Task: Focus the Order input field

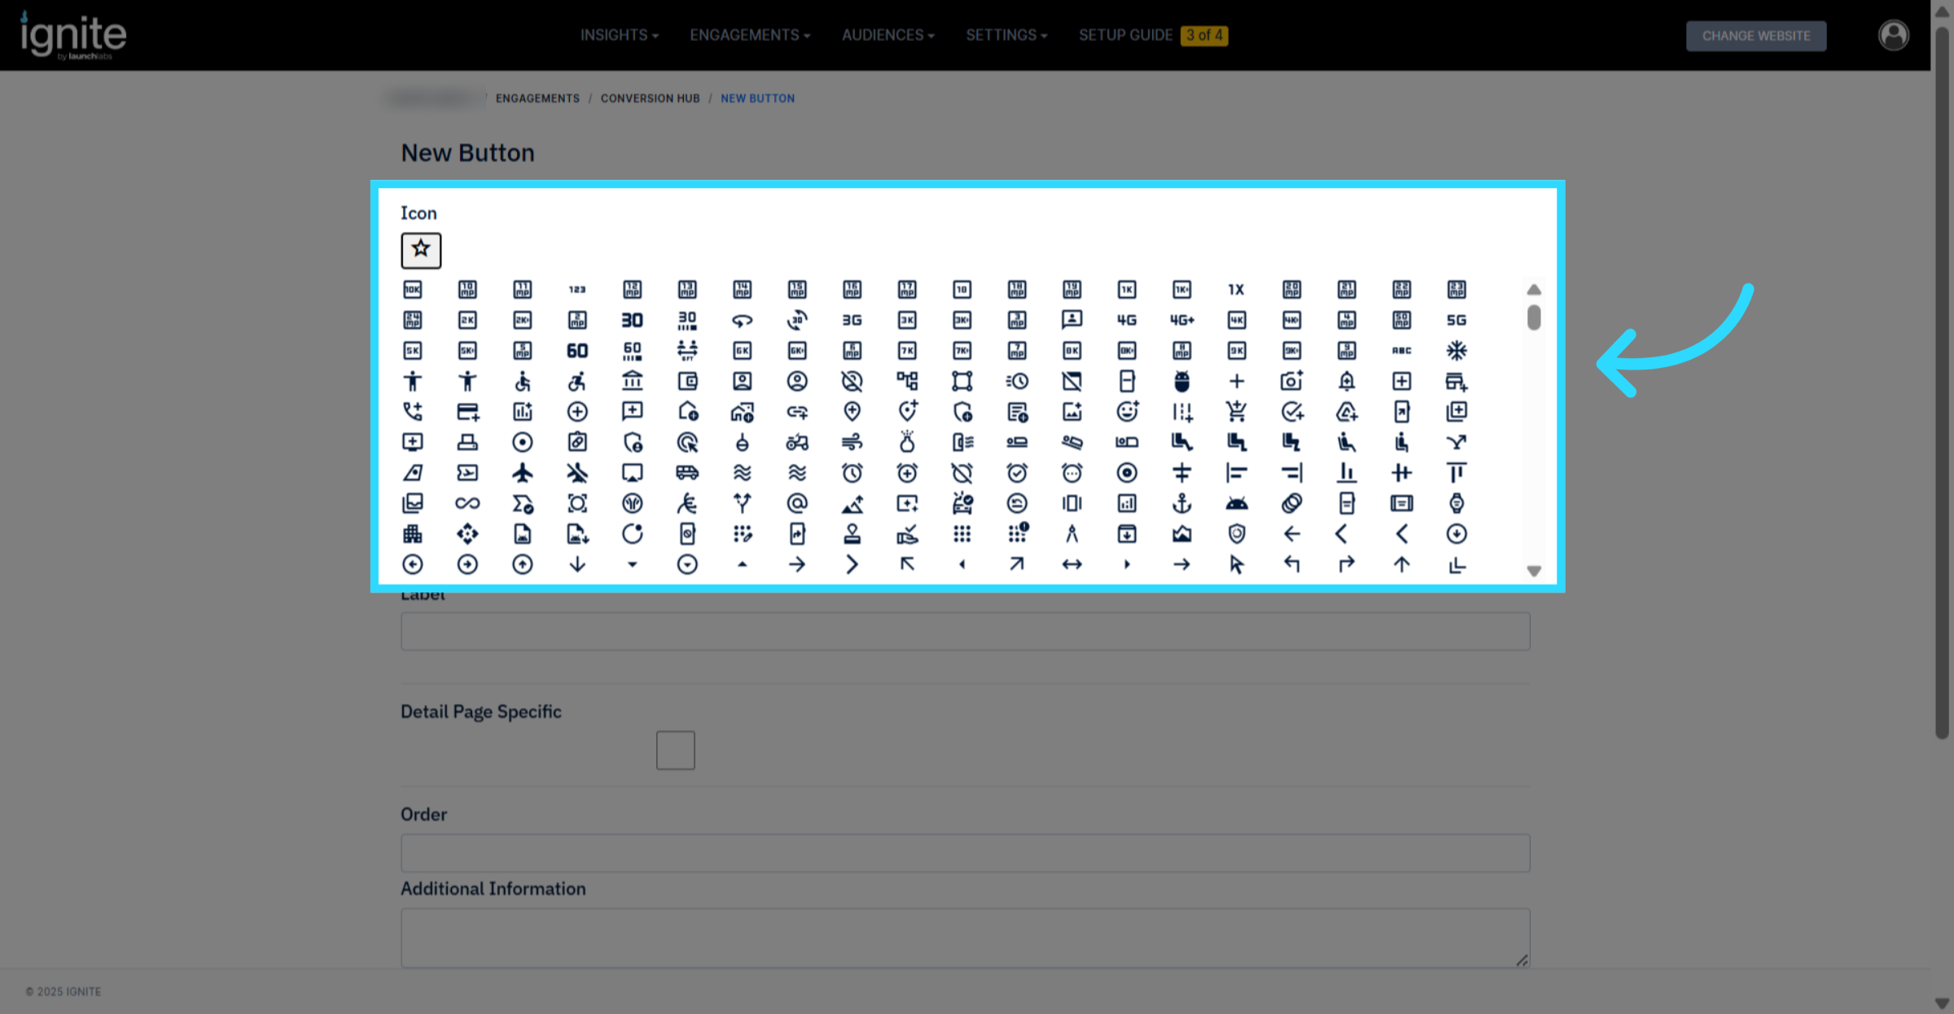Action: [x=965, y=853]
